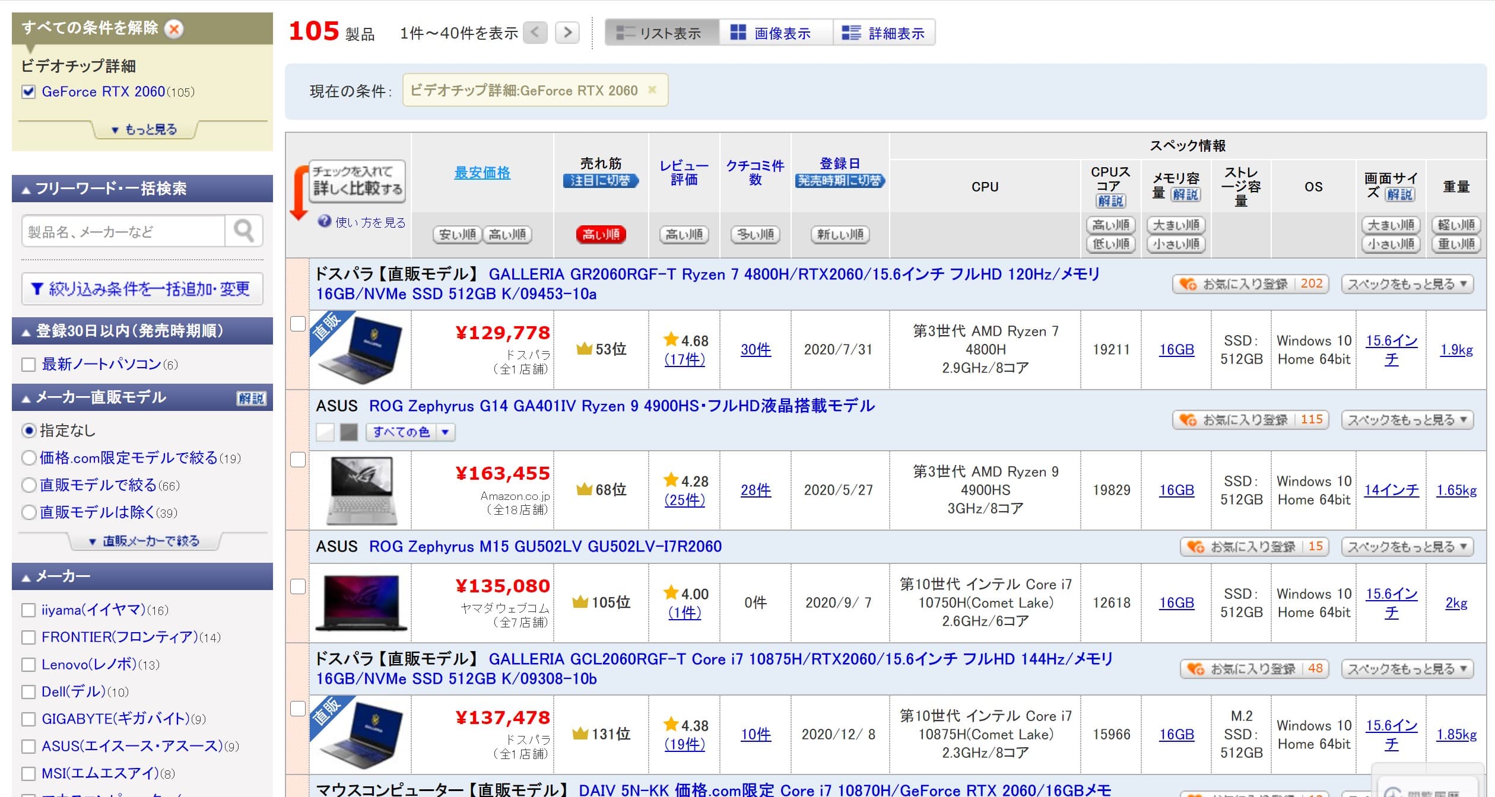This screenshot has width=1495, height=797.
Task: Open ROG Zephyrus M15 laptop thumbnail
Action: click(361, 602)
